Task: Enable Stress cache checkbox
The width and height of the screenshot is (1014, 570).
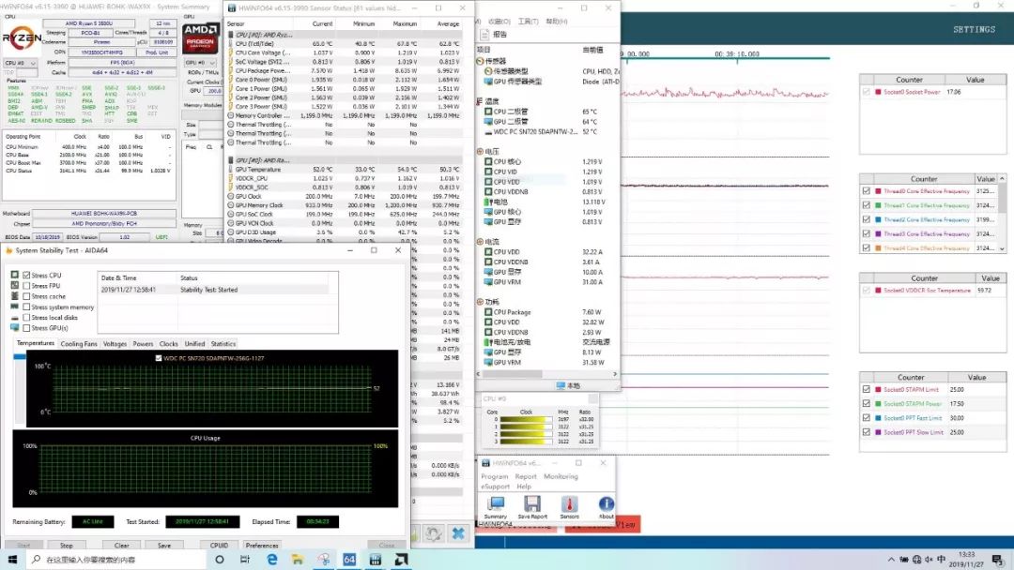Action: coord(26,296)
